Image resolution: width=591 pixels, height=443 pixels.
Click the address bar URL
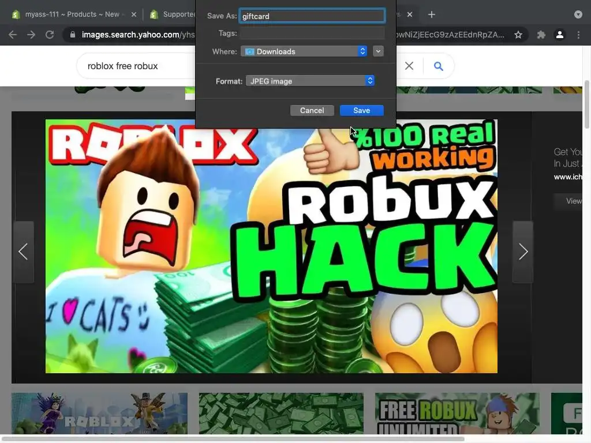pos(138,35)
